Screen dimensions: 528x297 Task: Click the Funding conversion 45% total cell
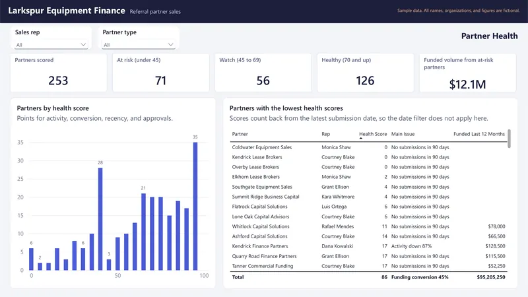[420, 277]
